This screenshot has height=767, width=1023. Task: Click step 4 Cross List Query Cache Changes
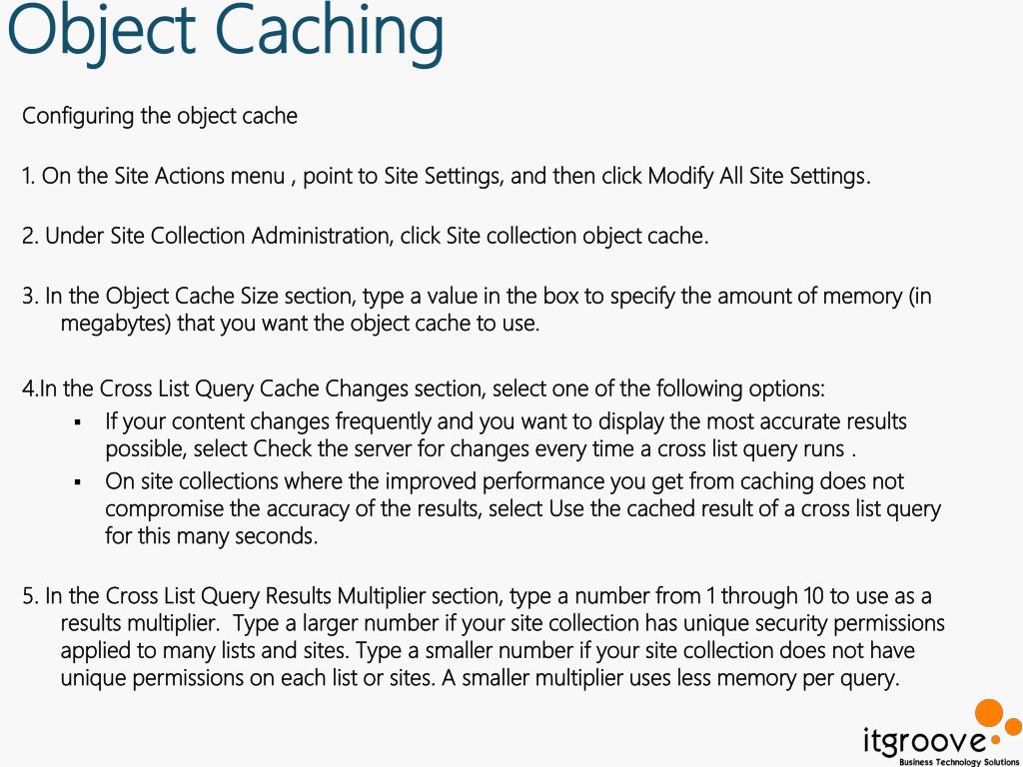click(x=424, y=388)
